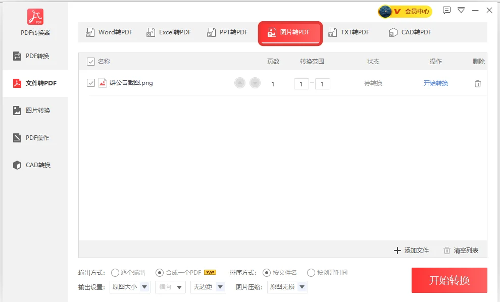The height and width of the screenshot is (302, 500).
Task: Uncheck the 群公告截图.png file checkbox
Action: [x=91, y=83]
